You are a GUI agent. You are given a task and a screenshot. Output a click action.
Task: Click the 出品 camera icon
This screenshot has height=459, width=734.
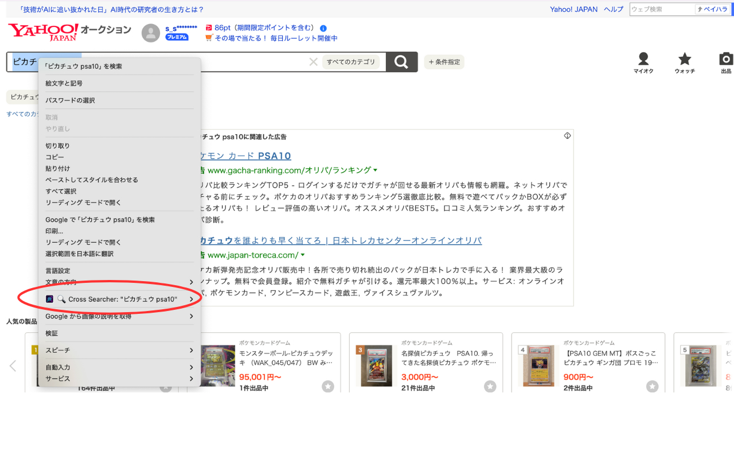tap(726, 63)
